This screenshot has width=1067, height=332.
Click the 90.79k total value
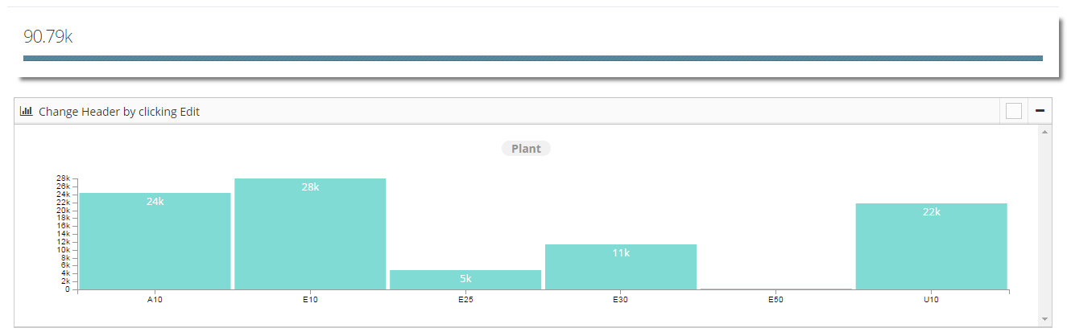point(48,36)
